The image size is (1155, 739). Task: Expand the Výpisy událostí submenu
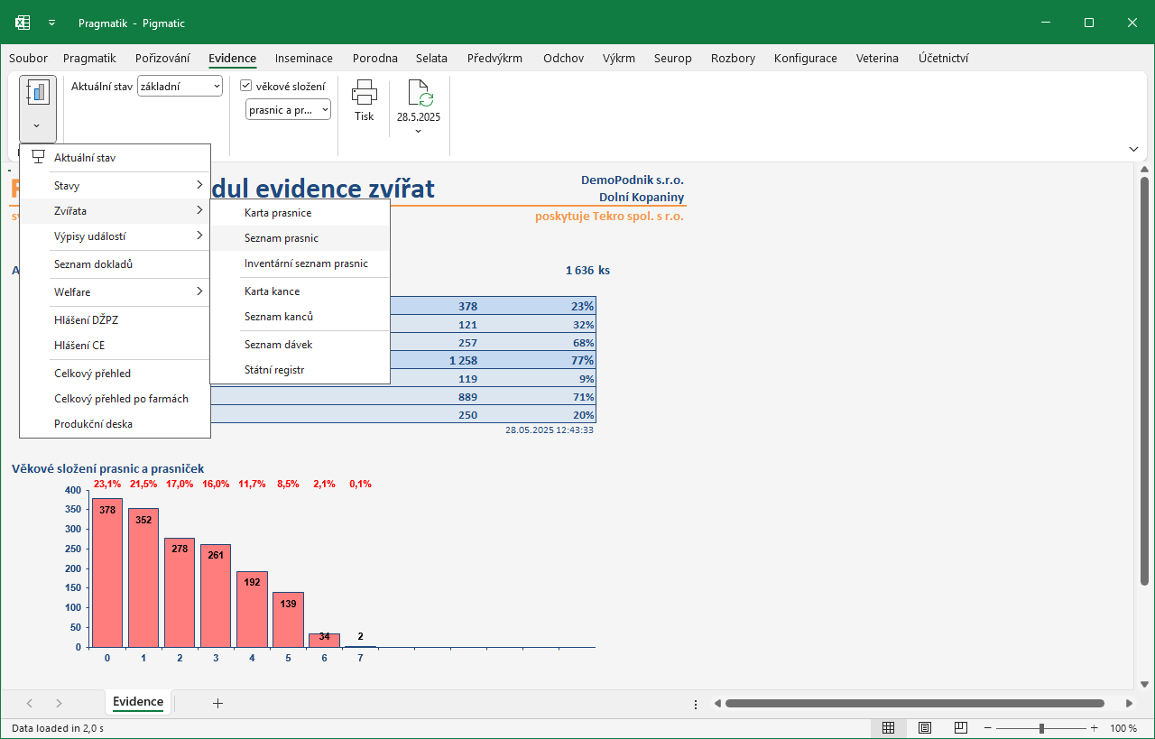point(115,236)
